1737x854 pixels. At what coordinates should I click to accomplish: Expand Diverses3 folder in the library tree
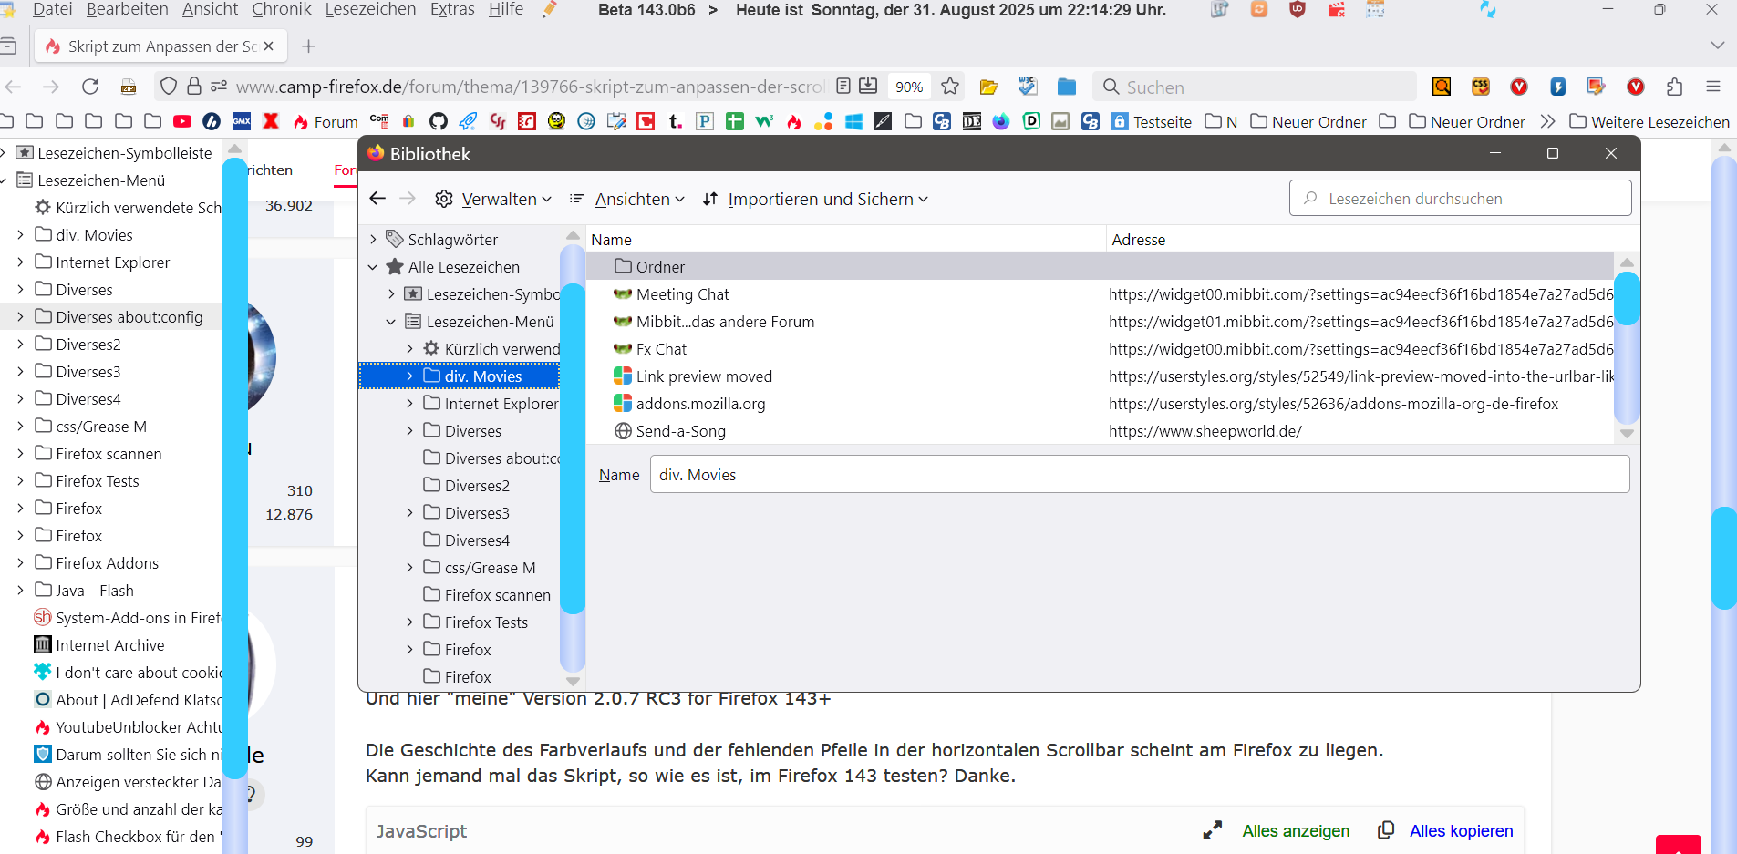coord(409,513)
